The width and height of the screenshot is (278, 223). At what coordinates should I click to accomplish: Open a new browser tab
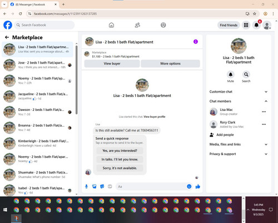63,4
